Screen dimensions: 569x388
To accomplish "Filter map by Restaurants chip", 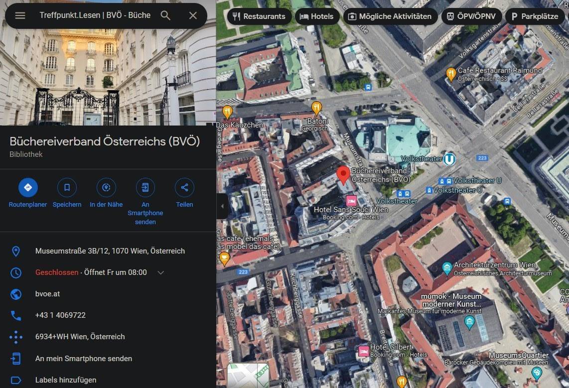I will [x=259, y=16].
